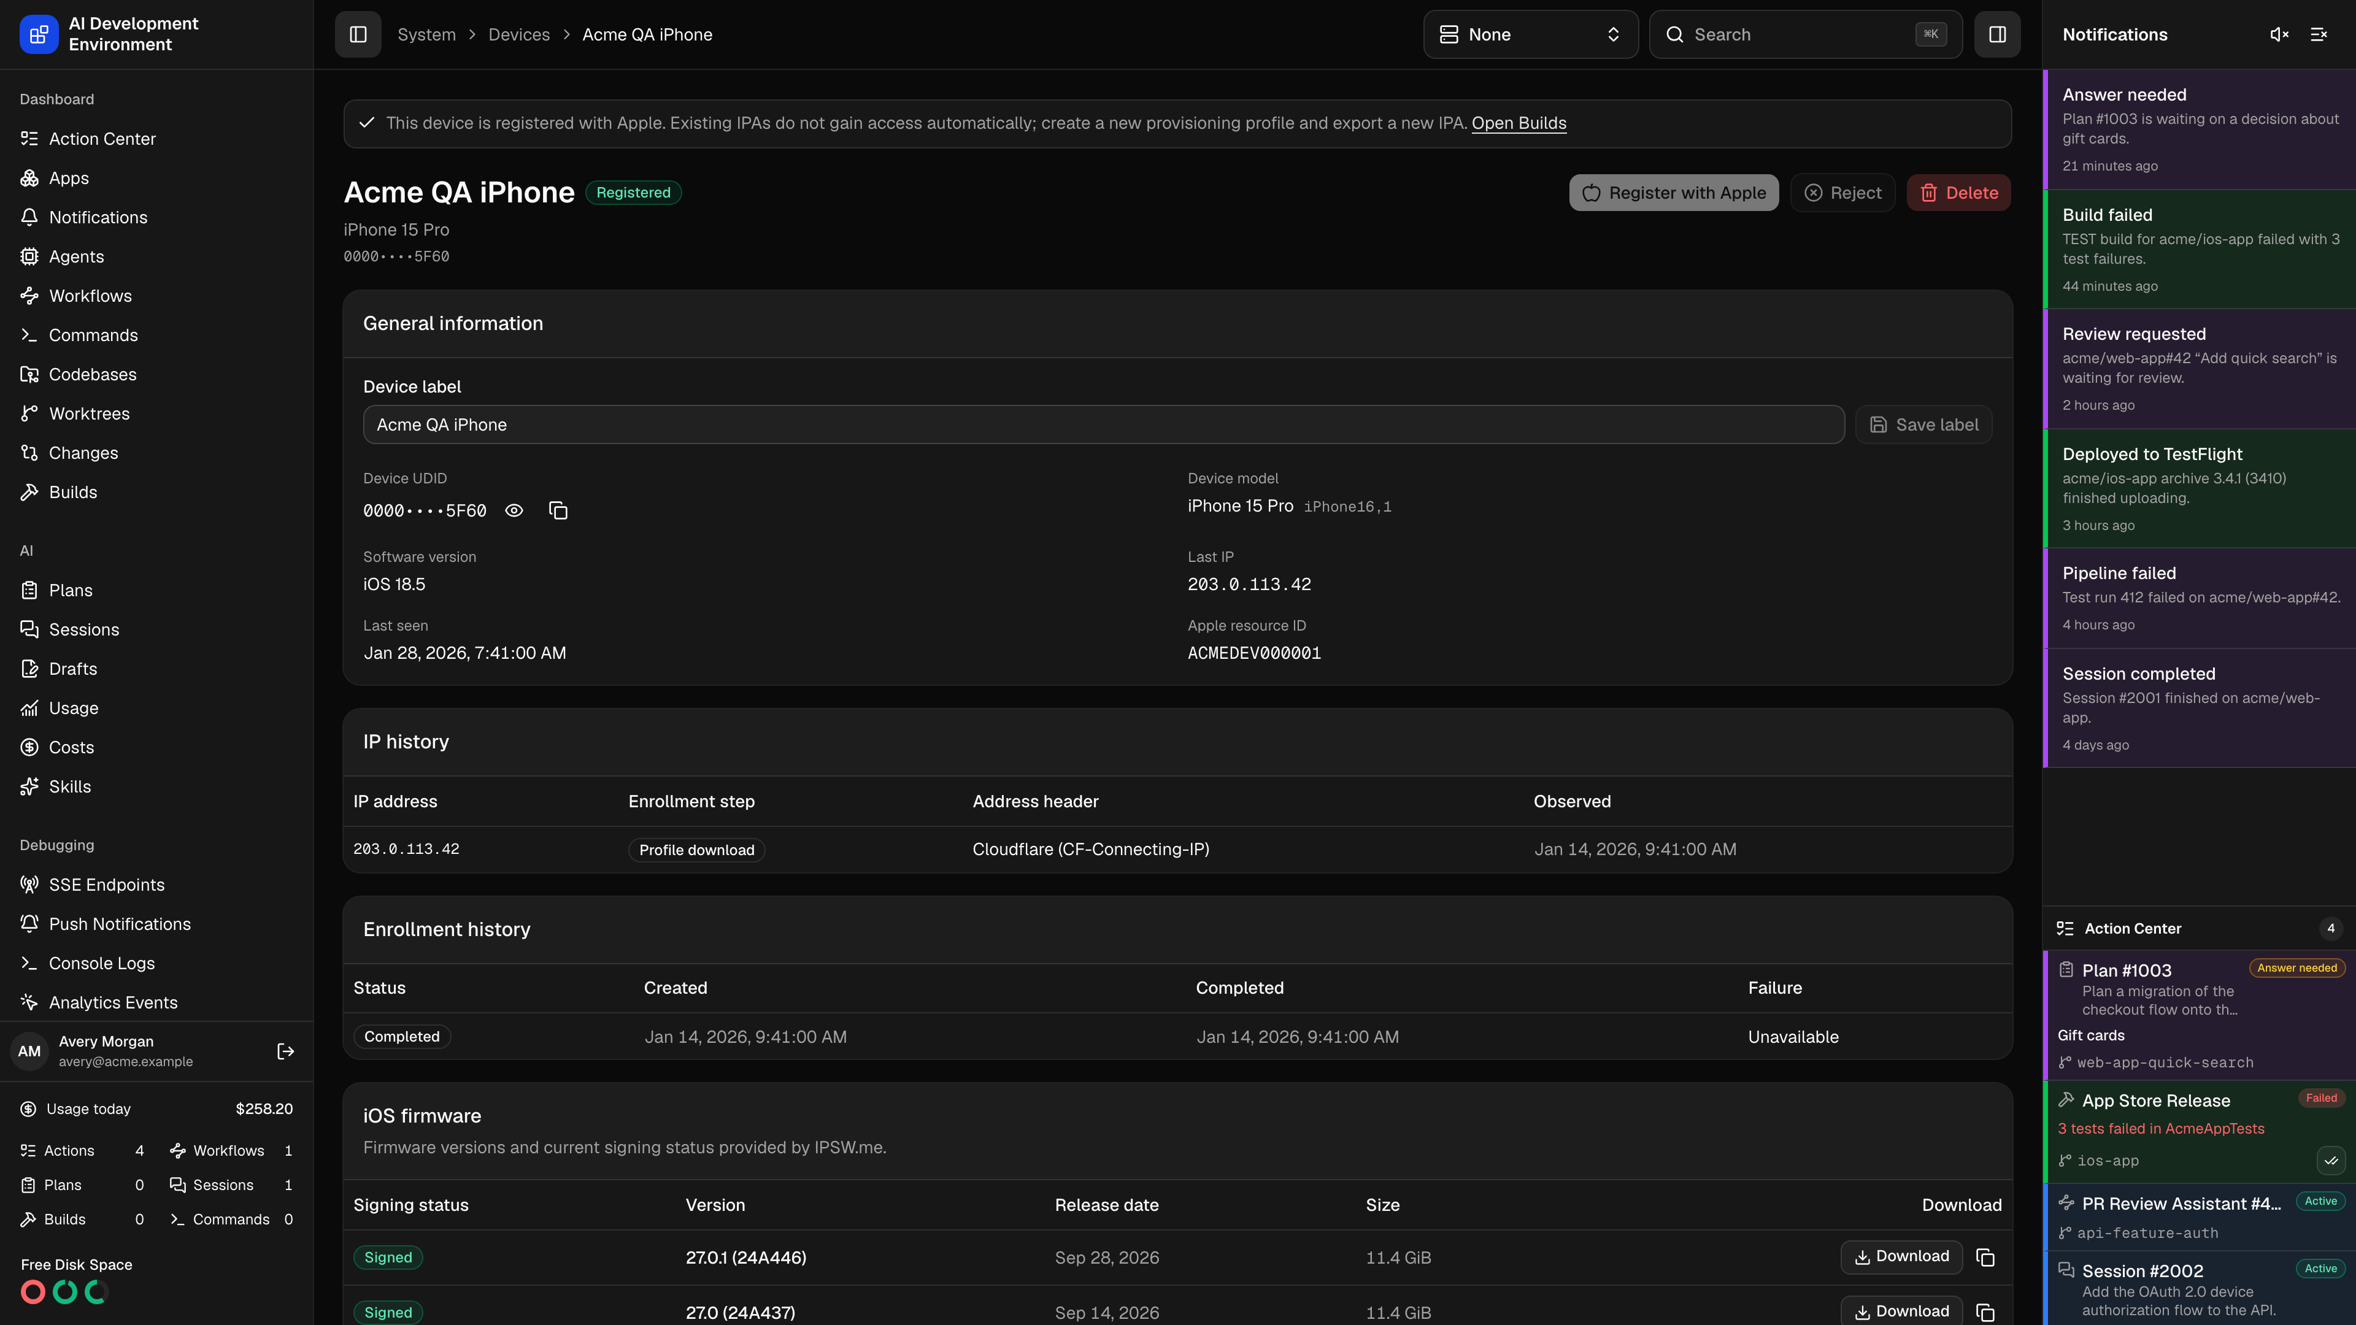The width and height of the screenshot is (2356, 1325).
Task: Log out via sign-out icon
Action: (285, 1051)
